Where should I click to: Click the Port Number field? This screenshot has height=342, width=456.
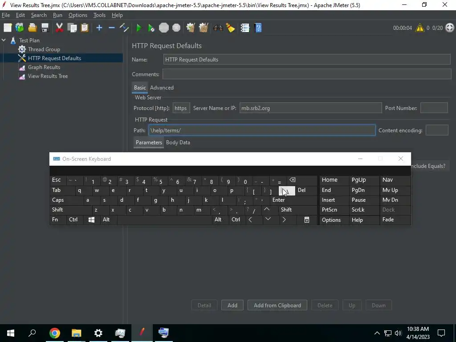[x=434, y=108]
